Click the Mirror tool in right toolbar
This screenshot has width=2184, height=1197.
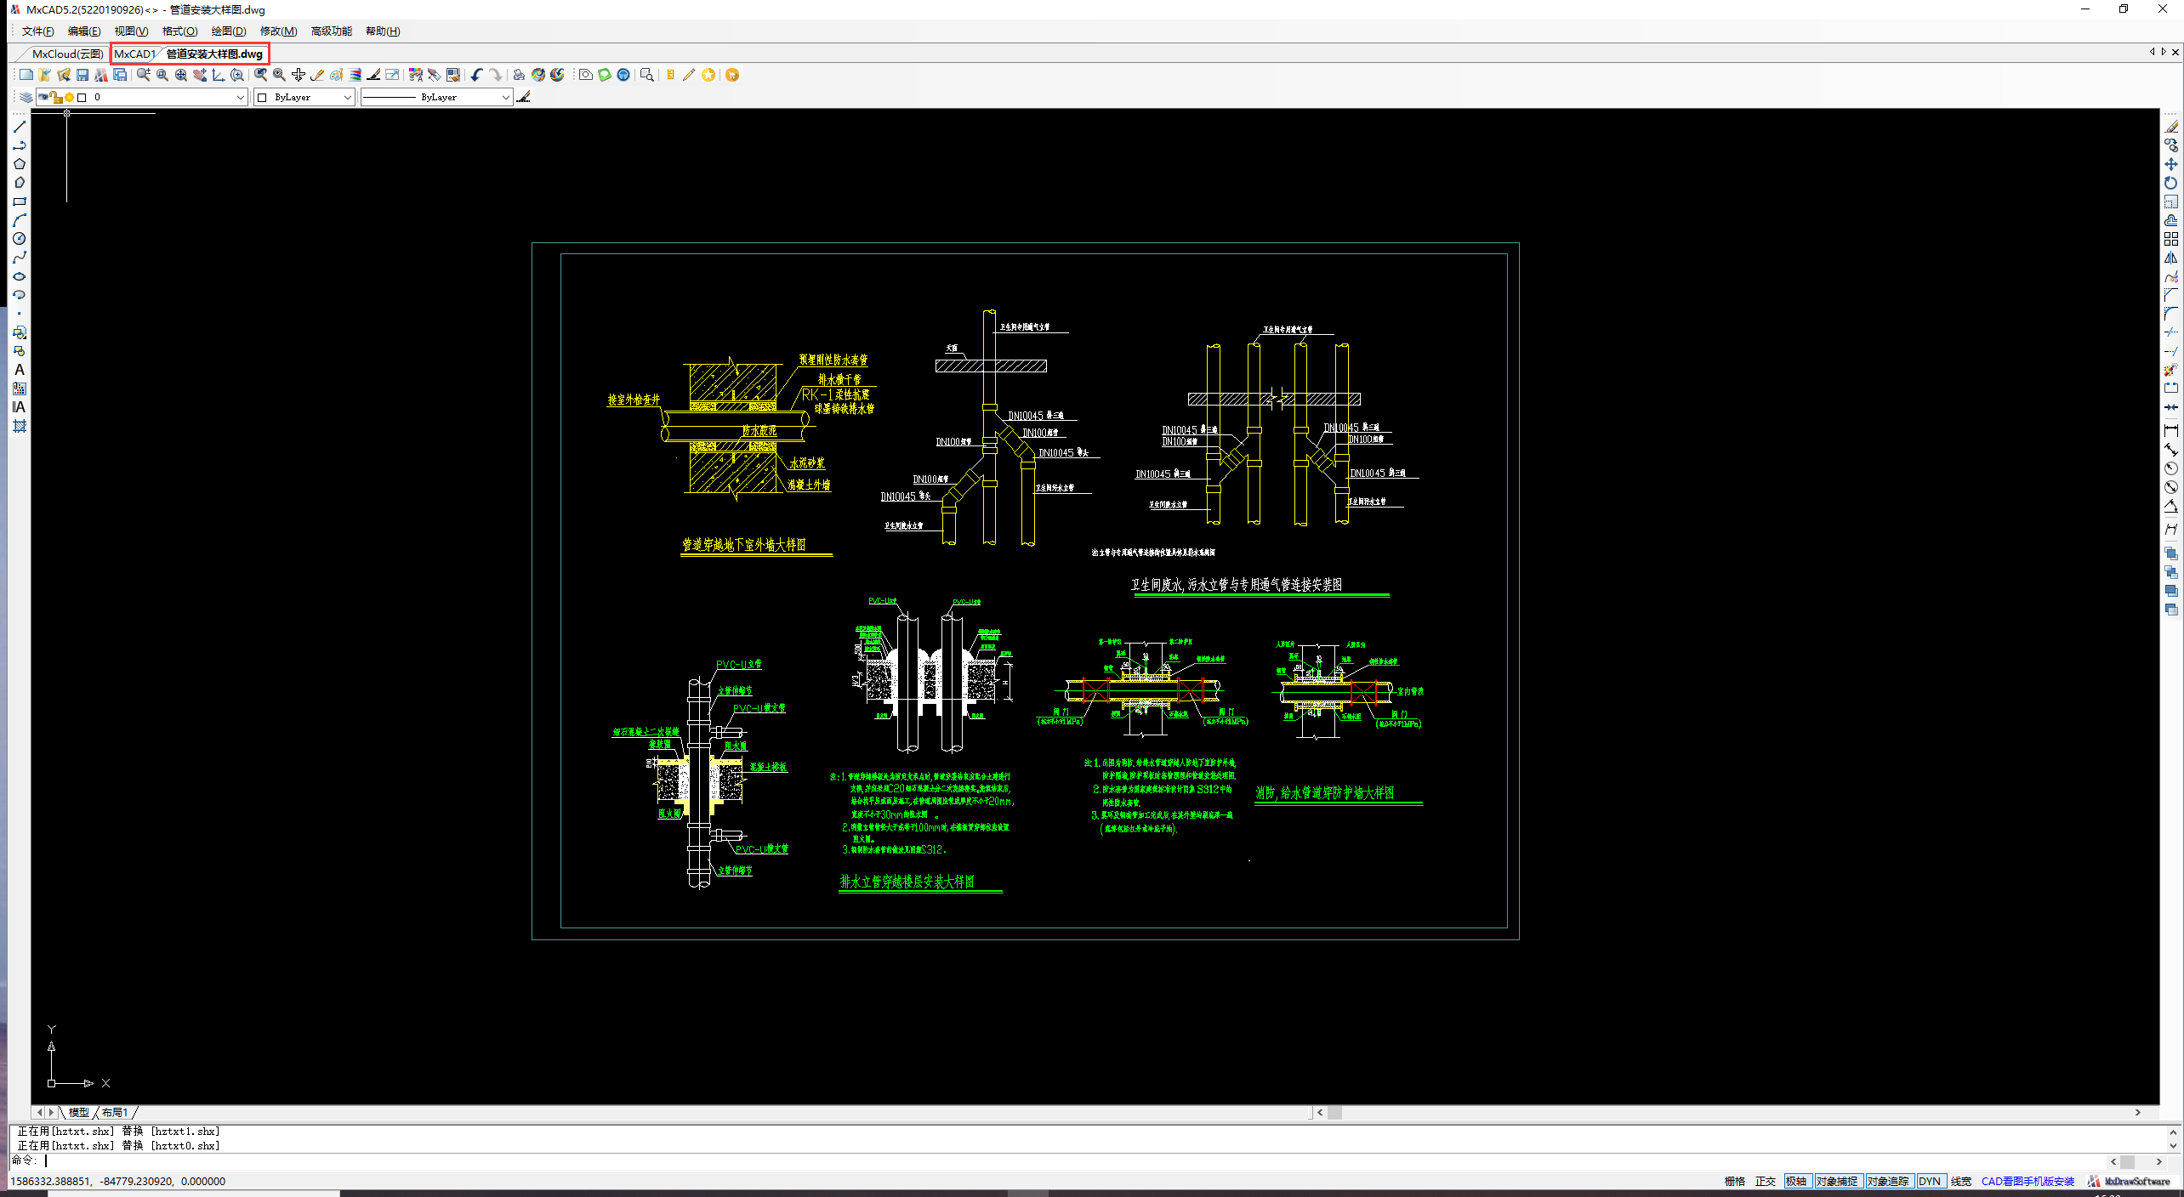coord(2171,258)
